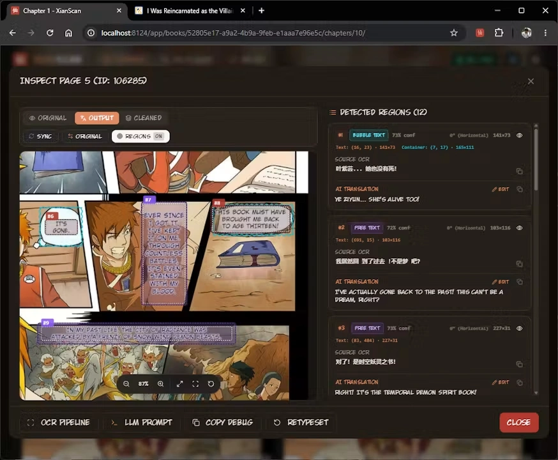Select region #7 text box on page

(x=164, y=253)
